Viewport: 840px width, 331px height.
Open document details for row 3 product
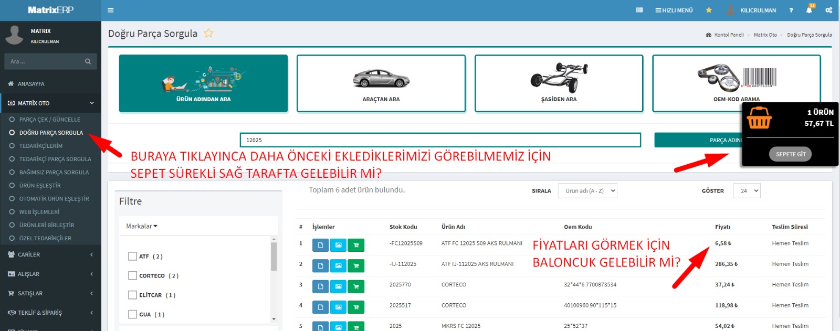320,286
